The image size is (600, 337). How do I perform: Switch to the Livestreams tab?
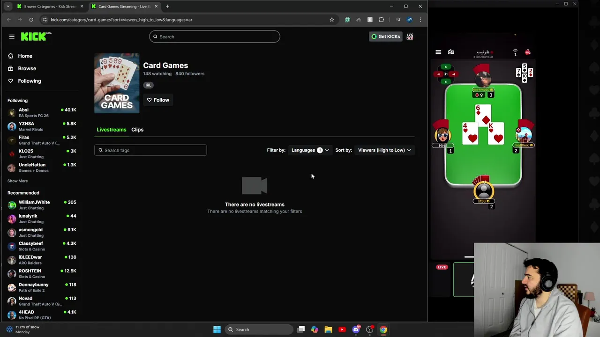(112, 130)
